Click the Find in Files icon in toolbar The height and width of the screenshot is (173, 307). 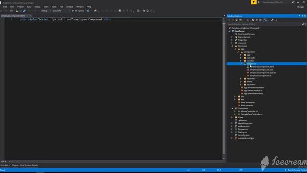click(95, 11)
